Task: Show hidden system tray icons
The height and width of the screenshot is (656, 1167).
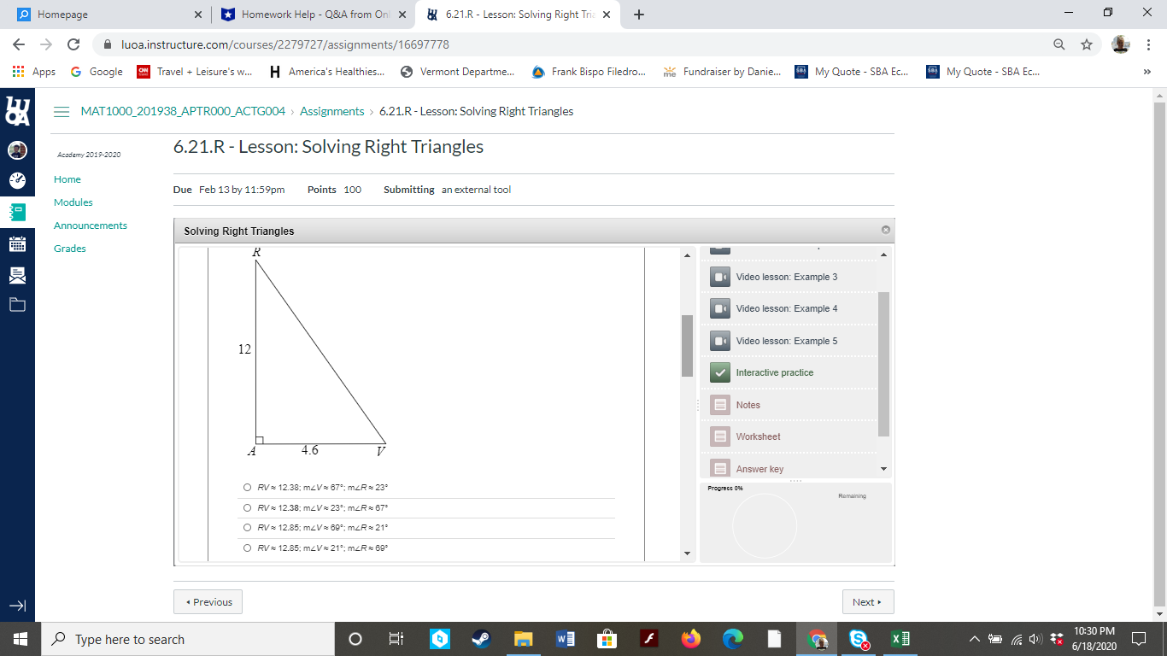Action: [975, 639]
